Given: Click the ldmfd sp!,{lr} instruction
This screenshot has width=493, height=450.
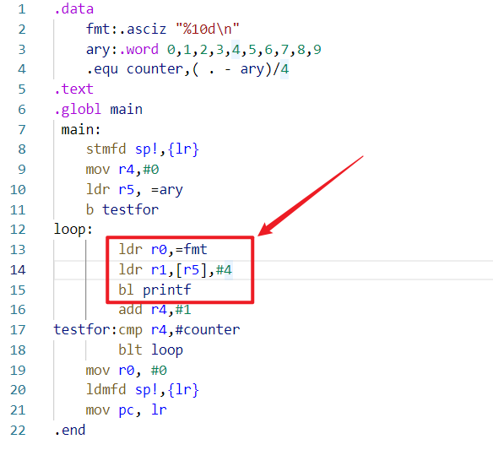Looking at the screenshot, I should (x=143, y=390).
